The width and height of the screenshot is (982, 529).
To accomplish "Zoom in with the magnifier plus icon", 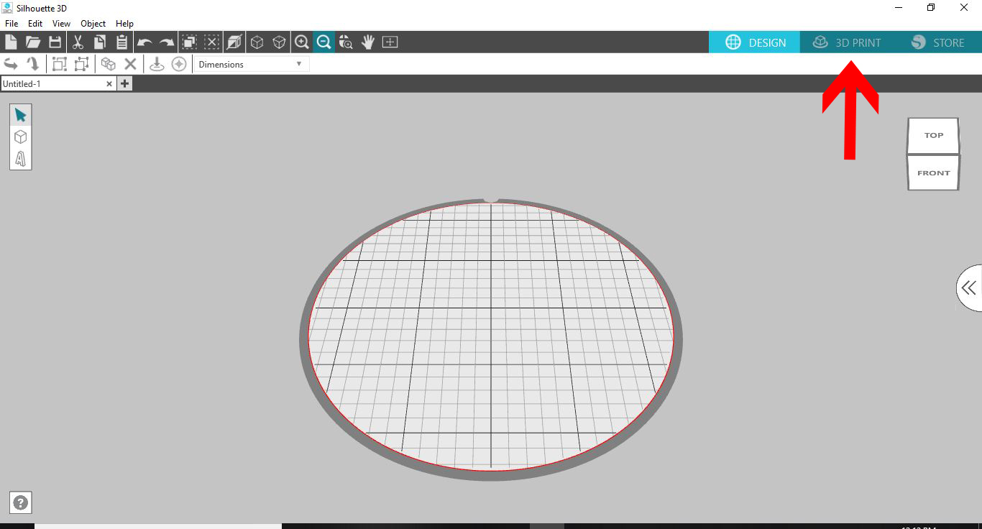I will (302, 42).
